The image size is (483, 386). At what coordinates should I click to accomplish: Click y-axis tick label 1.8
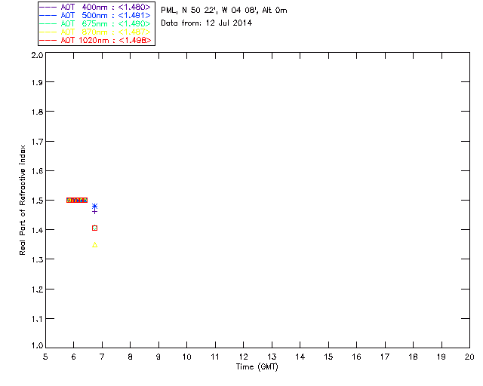tap(37, 112)
